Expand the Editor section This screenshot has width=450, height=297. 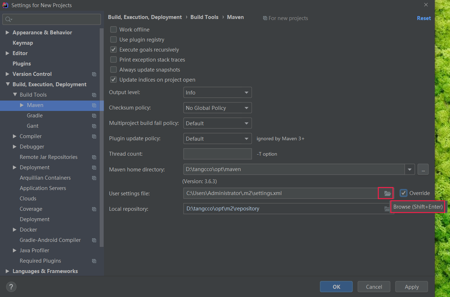8,53
